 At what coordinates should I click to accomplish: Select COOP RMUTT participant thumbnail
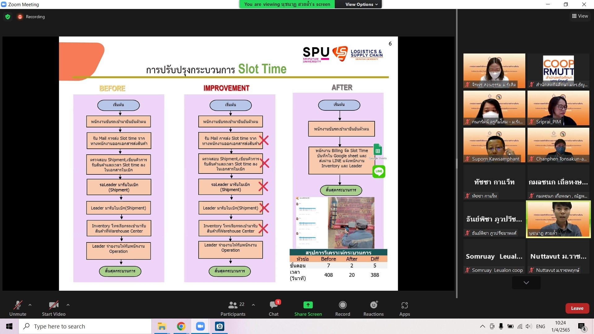tap(558, 71)
